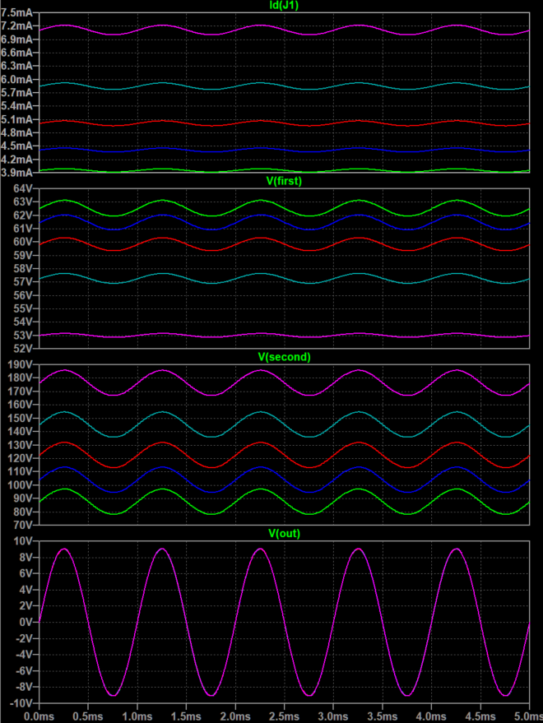Click the 3.9mA axis tick label
The width and height of the screenshot is (543, 723).
pos(16,173)
